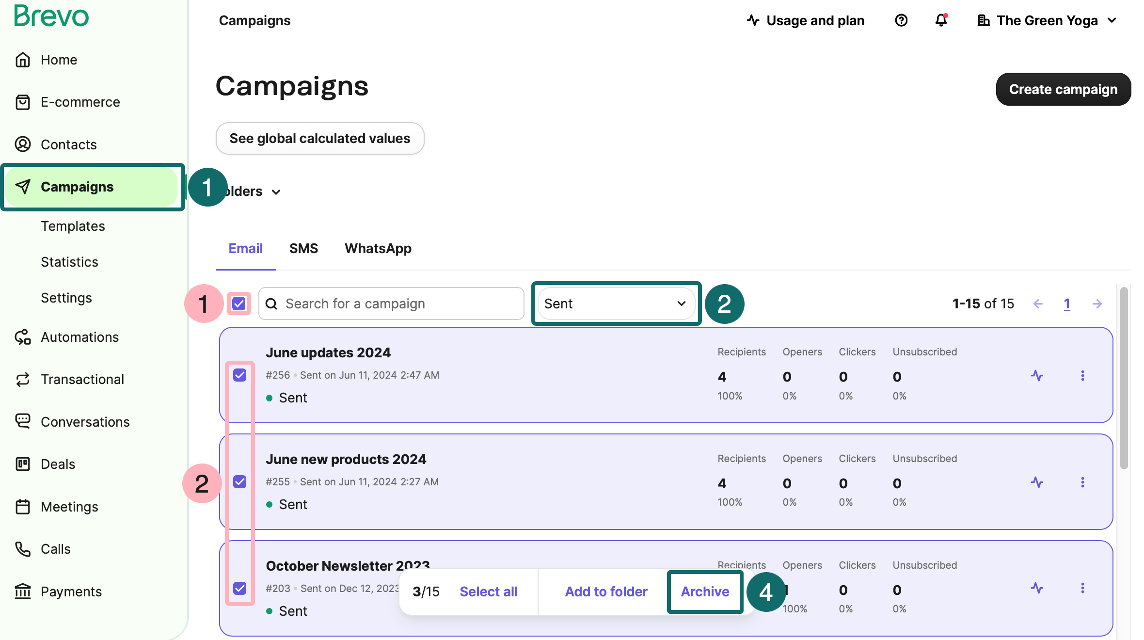Viewport: 1144px width, 640px height.
Task: Switch to the SMS tab
Action: 303,249
